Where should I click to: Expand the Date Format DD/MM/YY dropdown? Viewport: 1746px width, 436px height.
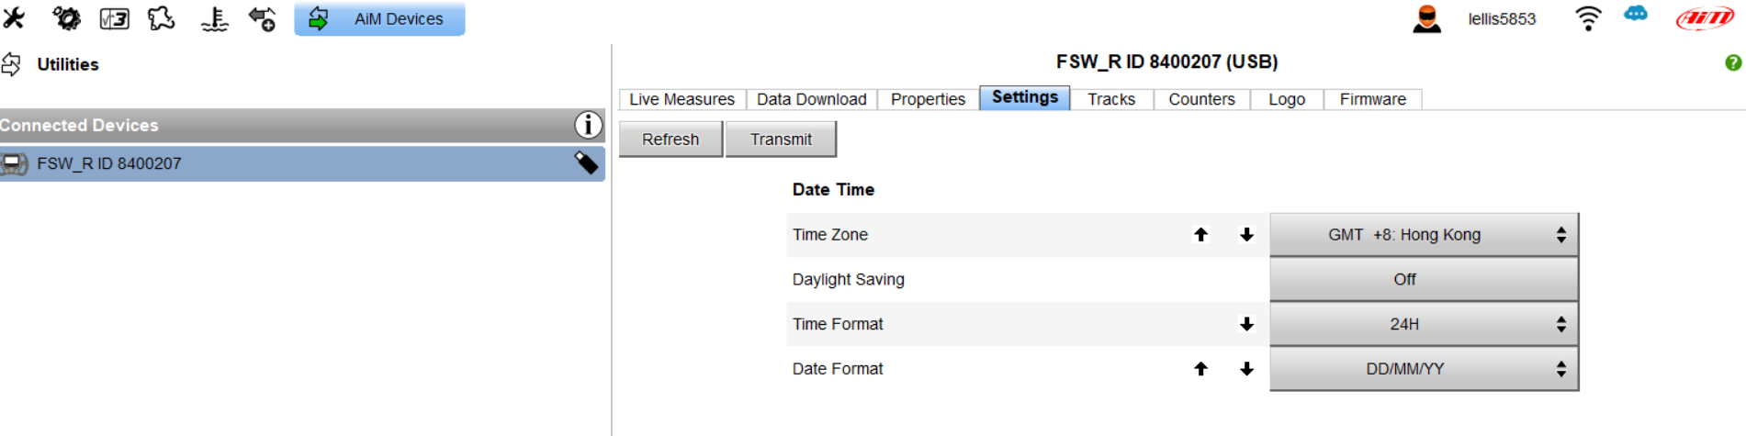coord(1424,369)
